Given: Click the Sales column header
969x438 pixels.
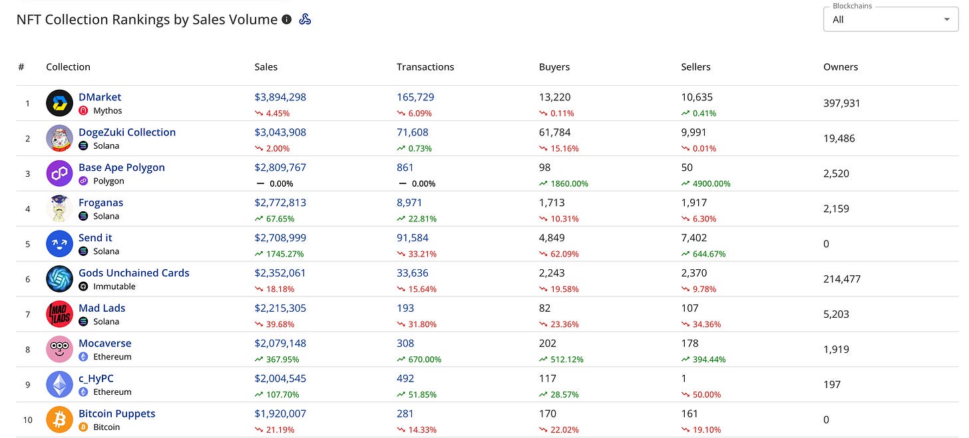Looking at the screenshot, I should (266, 67).
